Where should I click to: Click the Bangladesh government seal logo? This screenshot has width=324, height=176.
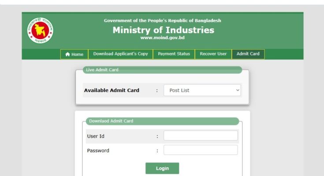40,30
